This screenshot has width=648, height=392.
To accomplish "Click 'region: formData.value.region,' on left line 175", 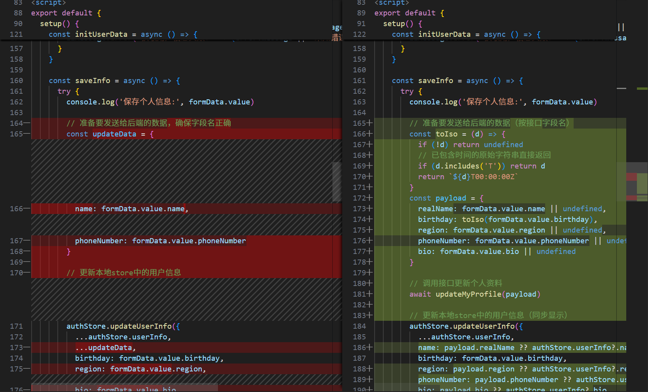I will [140, 369].
